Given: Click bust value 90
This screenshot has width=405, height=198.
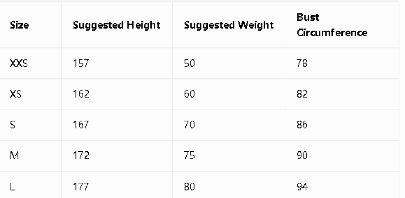Looking at the screenshot, I should coord(302,155).
